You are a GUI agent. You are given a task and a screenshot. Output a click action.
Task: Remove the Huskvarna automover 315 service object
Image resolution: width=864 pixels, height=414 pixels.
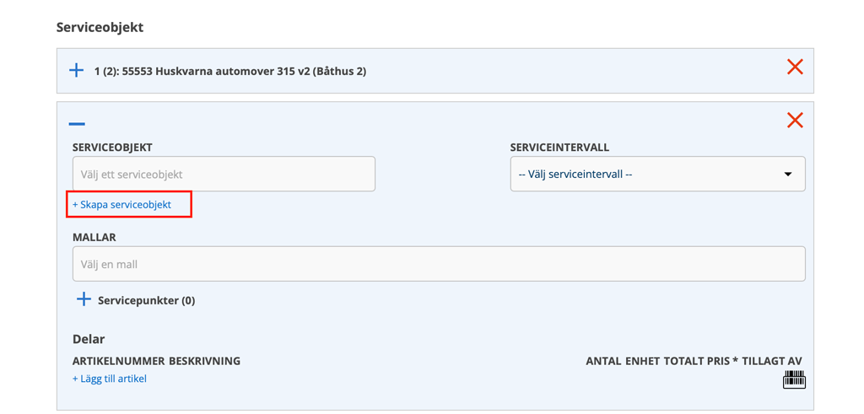pyautogui.click(x=795, y=67)
